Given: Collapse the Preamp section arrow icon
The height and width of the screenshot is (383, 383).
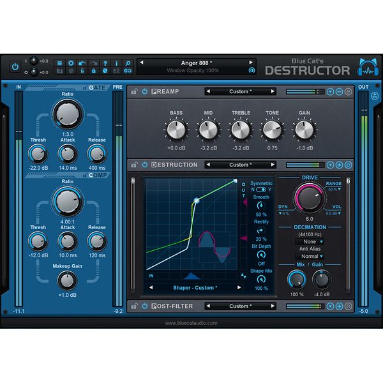Looking at the screenshot, I should coord(330,91).
